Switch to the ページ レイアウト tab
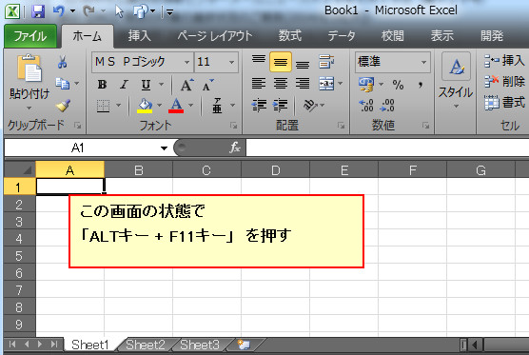 [215, 36]
